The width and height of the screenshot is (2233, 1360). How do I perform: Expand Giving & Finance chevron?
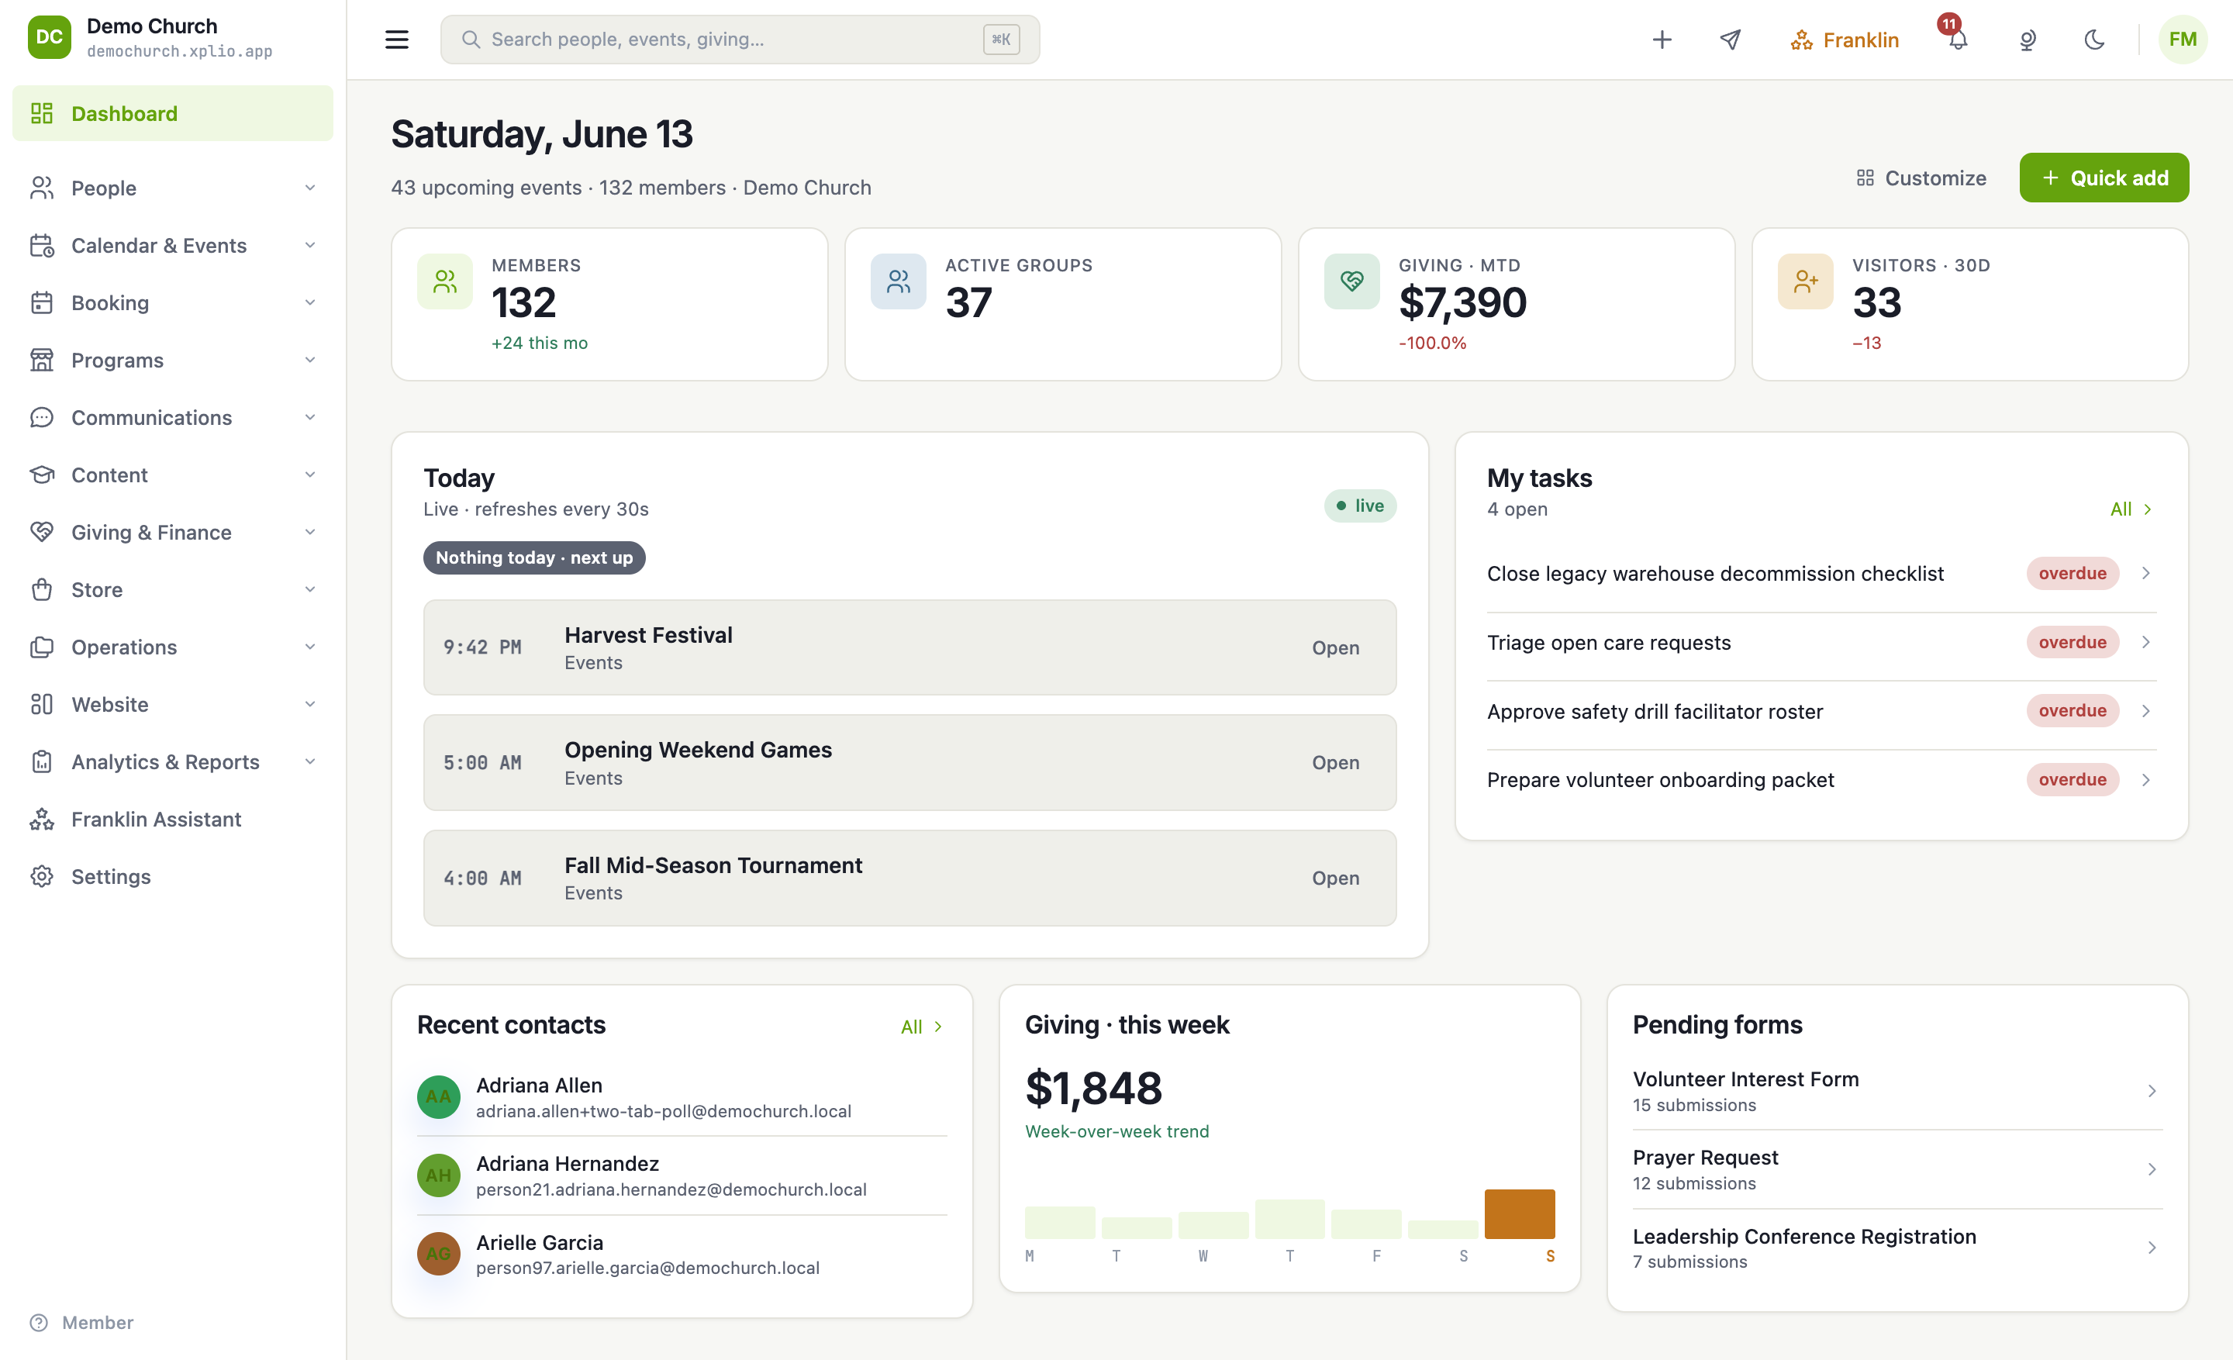tap(310, 532)
